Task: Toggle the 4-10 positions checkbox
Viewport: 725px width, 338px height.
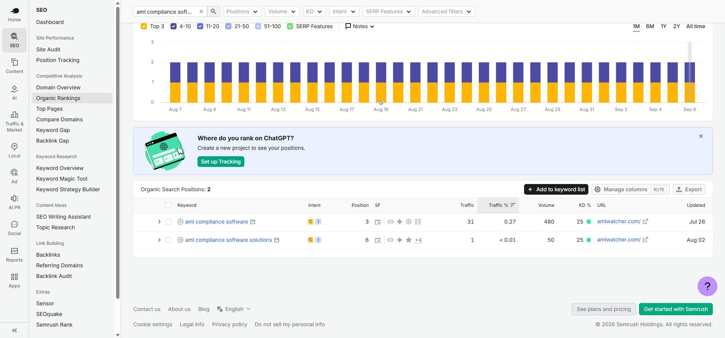Action: [x=174, y=26]
